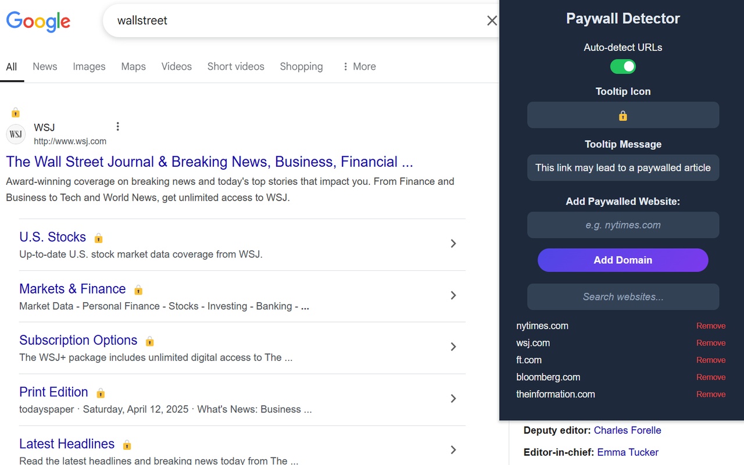Viewport: 744px width, 465px height.
Task: Disable the Auto-detect URLs toggle
Action: pos(623,66)
